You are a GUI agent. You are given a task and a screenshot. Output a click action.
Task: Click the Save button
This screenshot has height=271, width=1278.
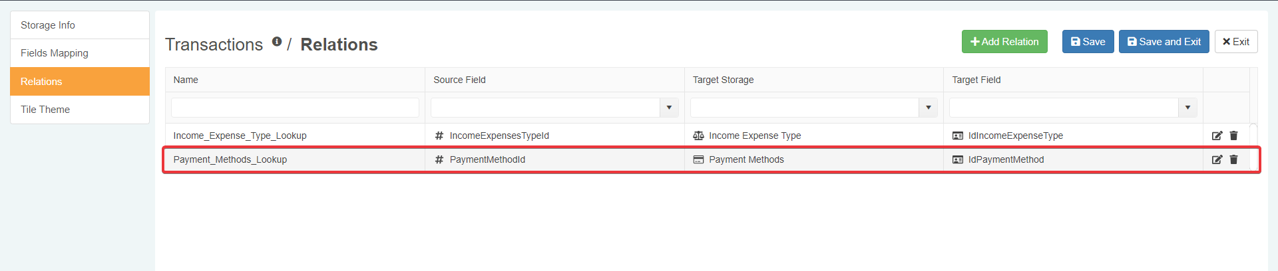1088,42
